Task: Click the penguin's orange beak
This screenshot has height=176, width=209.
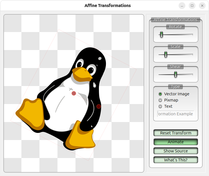Action: click(82, 73)
